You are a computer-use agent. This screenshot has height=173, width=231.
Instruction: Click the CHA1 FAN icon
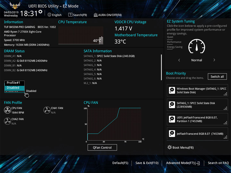click(x=47, y=110)
